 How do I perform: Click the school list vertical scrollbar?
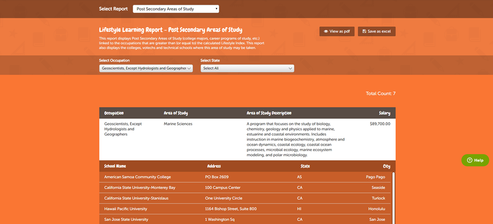[x=393, y=197]
